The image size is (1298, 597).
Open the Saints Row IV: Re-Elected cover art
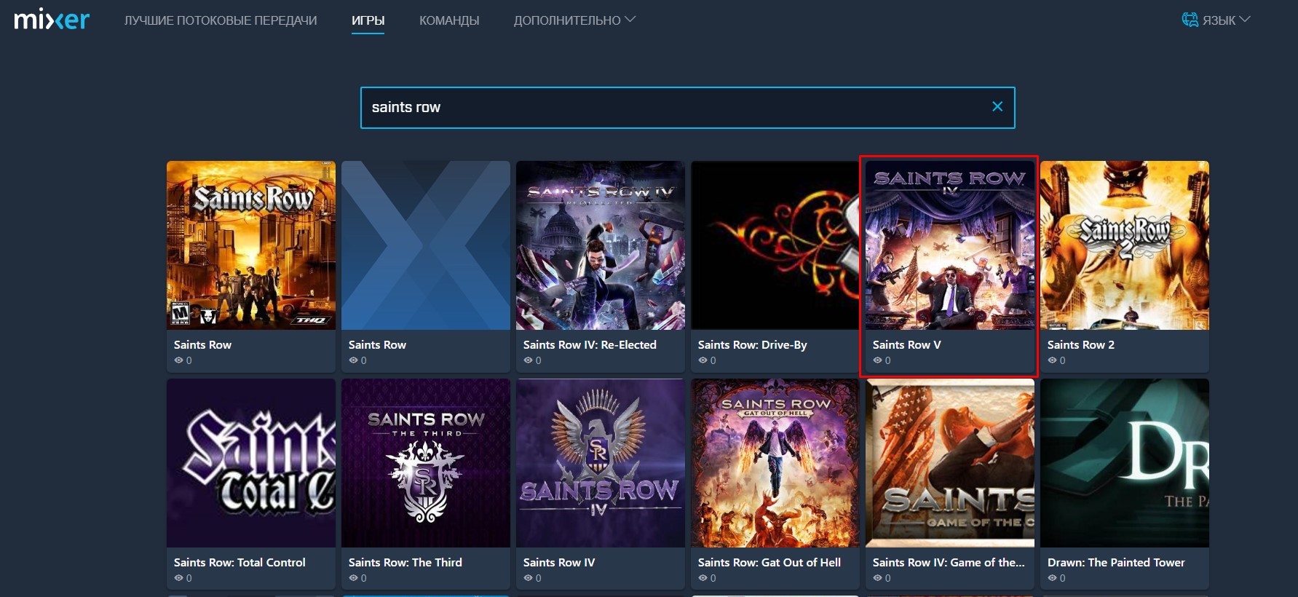click(601, 245)
